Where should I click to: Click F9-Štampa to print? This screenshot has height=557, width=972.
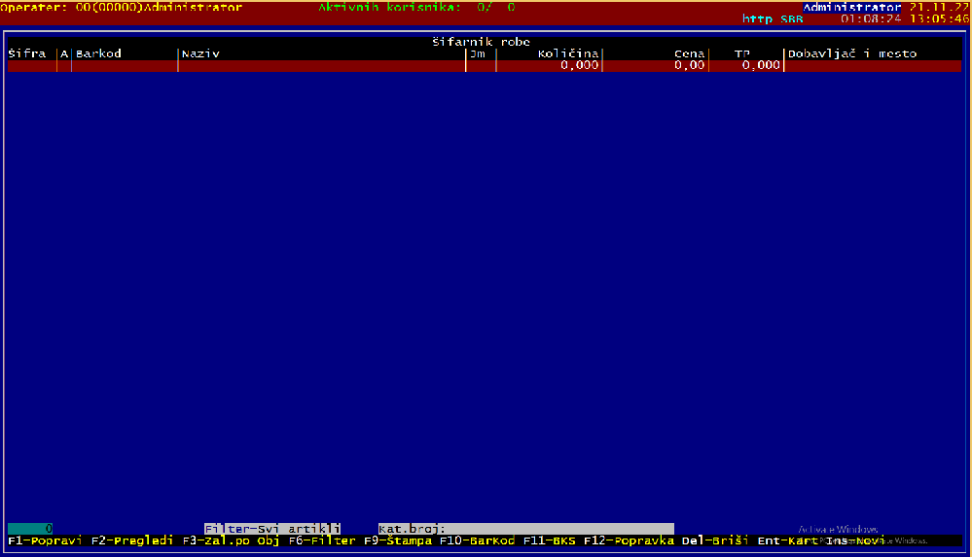tap(398, 540)
